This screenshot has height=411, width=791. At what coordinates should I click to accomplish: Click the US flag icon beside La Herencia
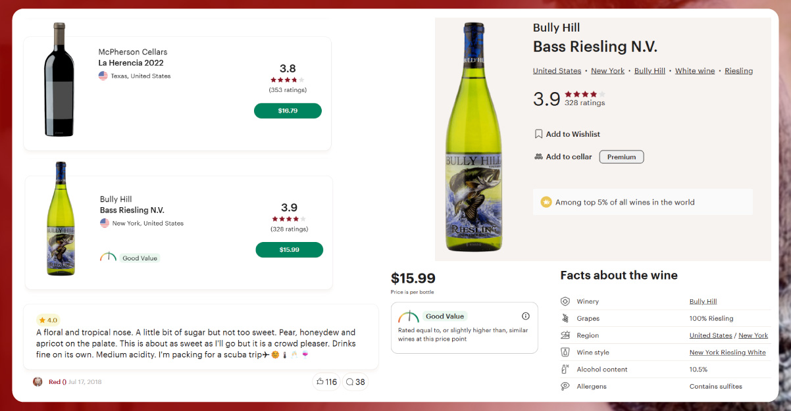tap(103, 76)
